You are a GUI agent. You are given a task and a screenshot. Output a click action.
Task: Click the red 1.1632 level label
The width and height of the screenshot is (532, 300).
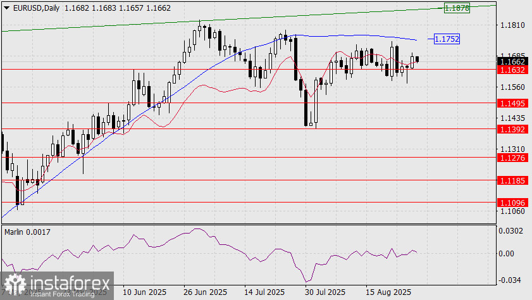click(x=512, y=70)
